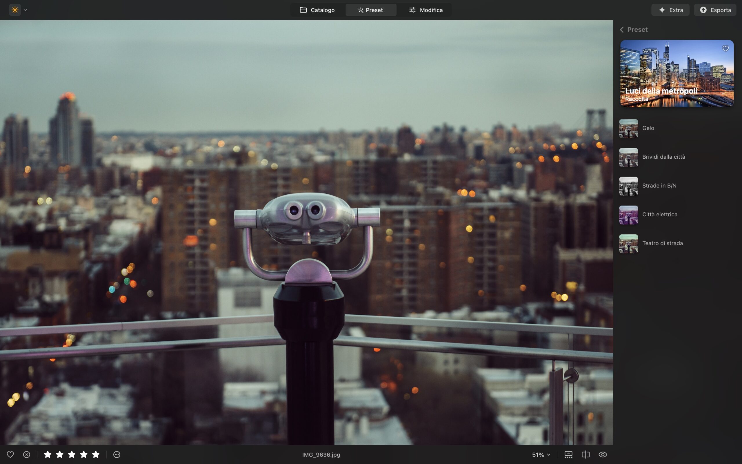
Task: Toggle the heart on Luci della metropoli collection
Action: click(726, 48)
